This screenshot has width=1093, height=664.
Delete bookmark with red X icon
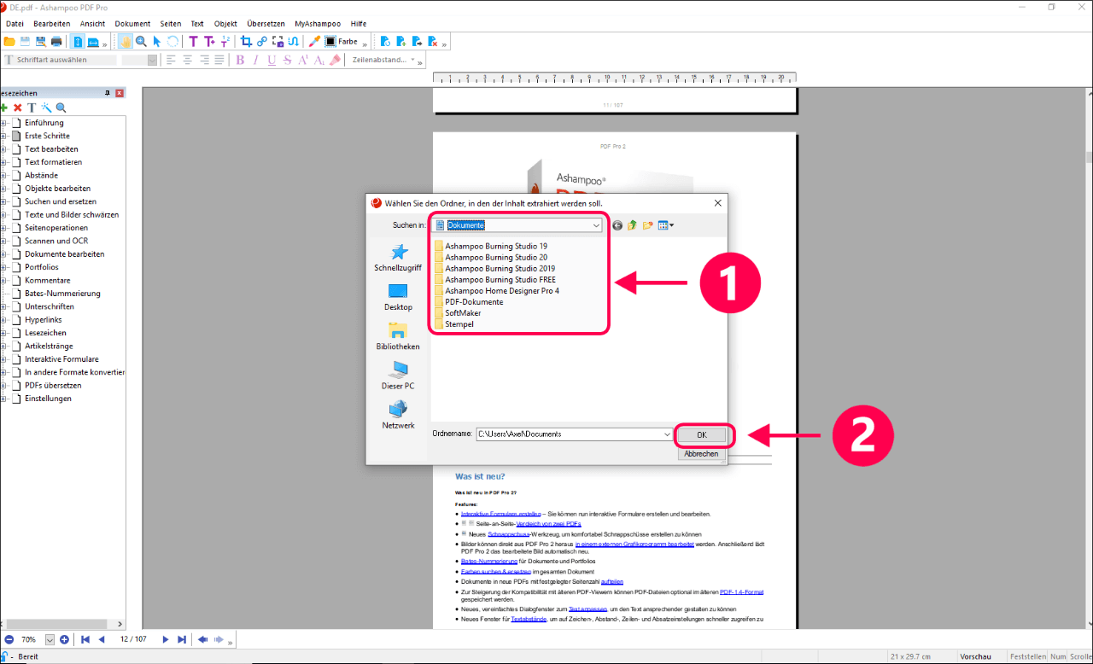(x=17, y=108)
